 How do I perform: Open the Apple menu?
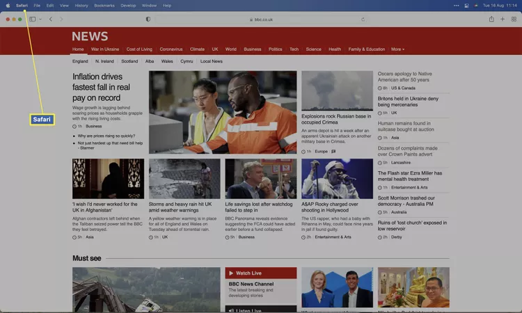coord(8,6)
